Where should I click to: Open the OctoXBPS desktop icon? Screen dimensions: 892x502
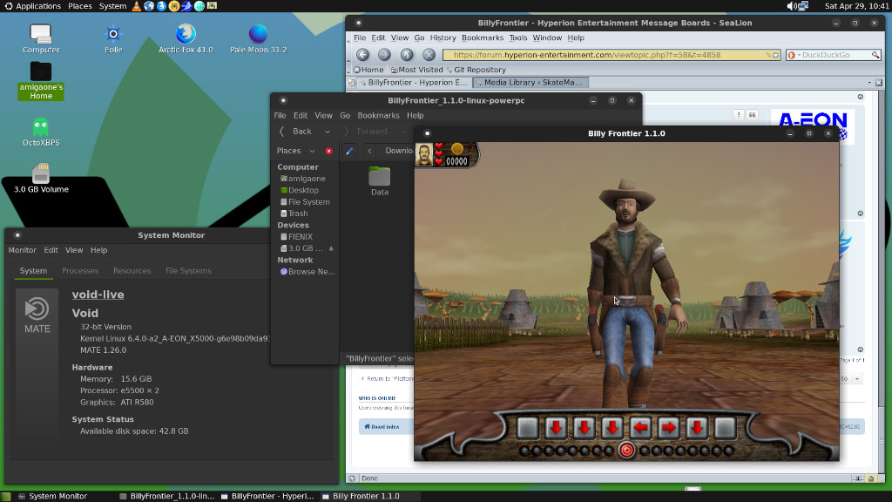(40, 132)
